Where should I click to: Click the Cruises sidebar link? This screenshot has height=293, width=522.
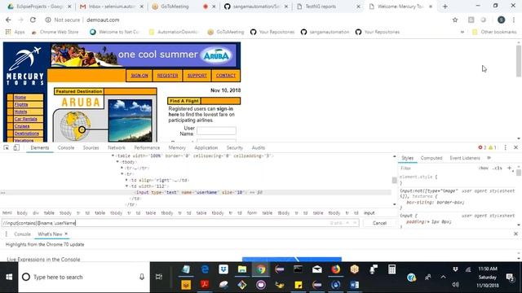pos(22,126)
